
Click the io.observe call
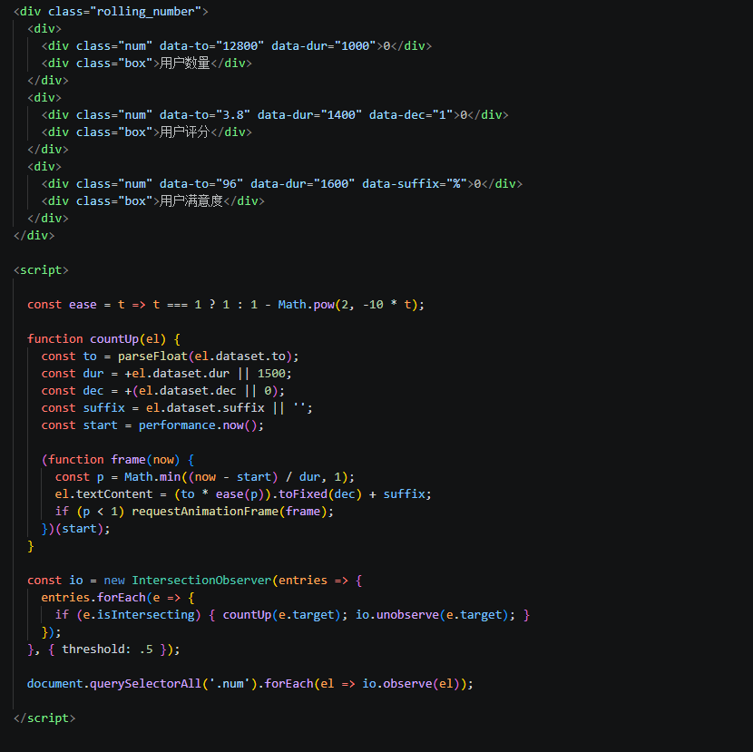(397, 684)
